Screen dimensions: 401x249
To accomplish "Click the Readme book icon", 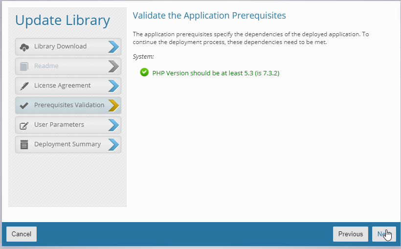I will click(x=24, y=67).
